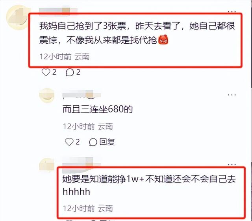Like the comment about mom grabbing 3 tickets
Image resolution: width=252 pixels, height=221 pixels.
tap(46, 72)
